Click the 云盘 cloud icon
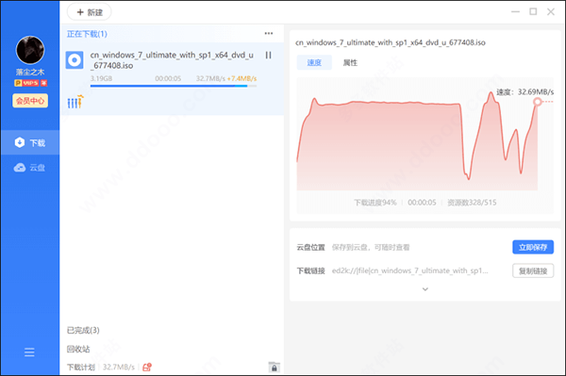 20,168
